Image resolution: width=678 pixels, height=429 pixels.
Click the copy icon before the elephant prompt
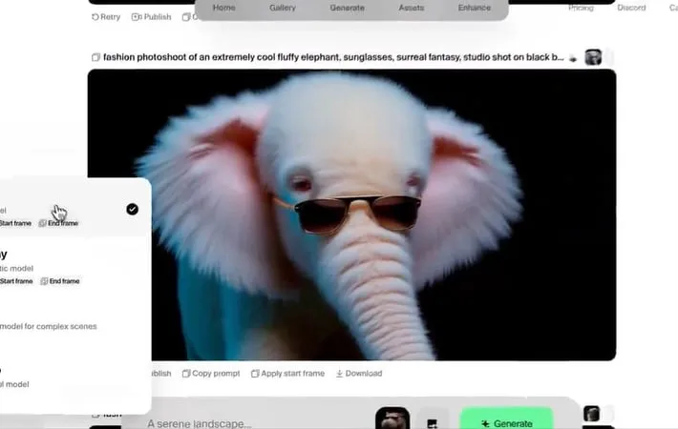tap(95, 57)
